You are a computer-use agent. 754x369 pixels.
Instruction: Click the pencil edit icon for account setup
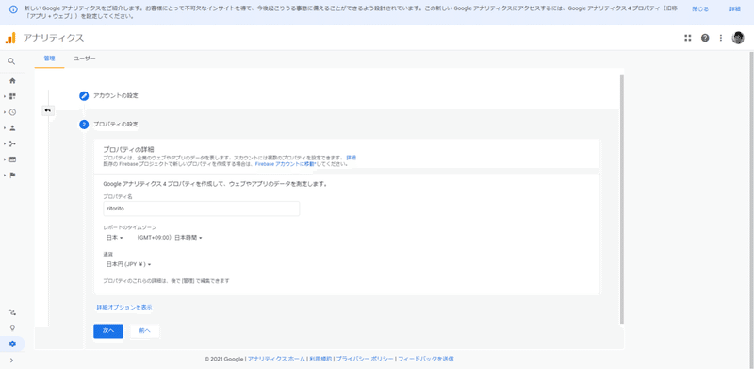pyautogui.click(x=84, y=96)
